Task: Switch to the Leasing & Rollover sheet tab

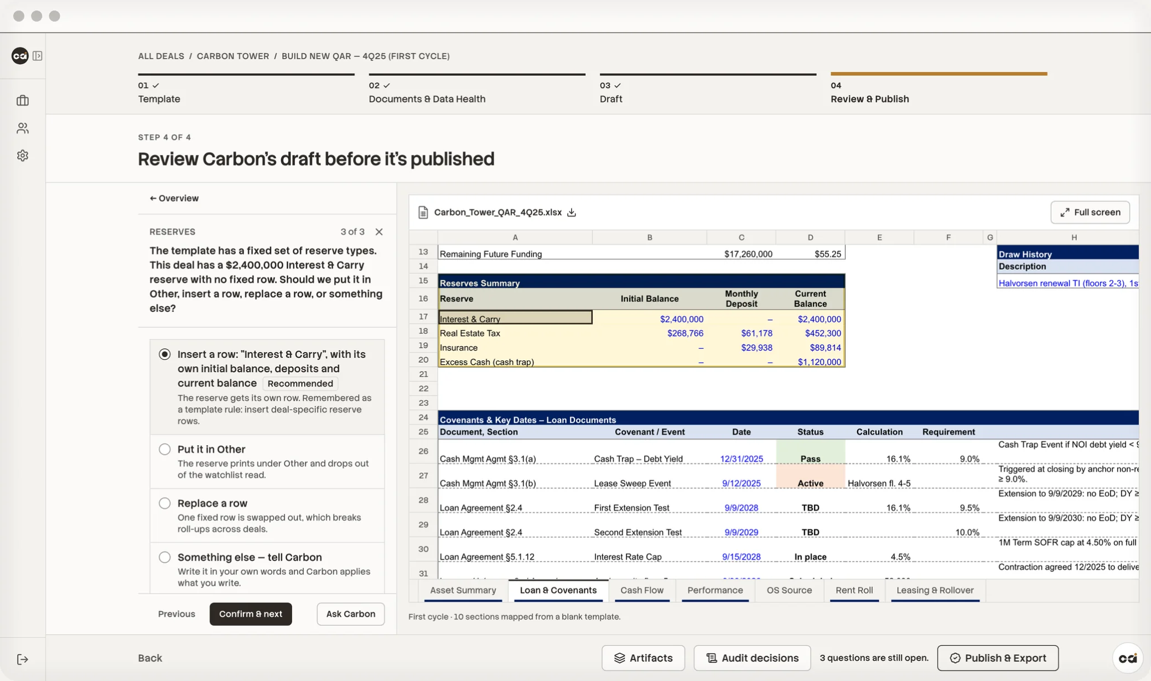Action: [935, 590]
